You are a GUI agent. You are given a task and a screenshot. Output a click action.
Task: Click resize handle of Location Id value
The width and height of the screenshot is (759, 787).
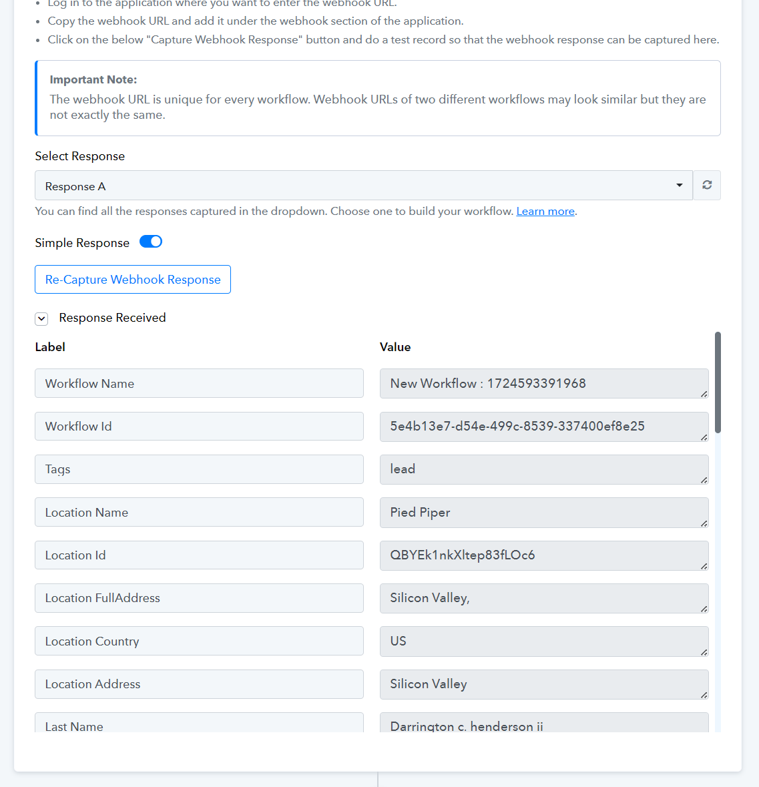click(704, 566)
